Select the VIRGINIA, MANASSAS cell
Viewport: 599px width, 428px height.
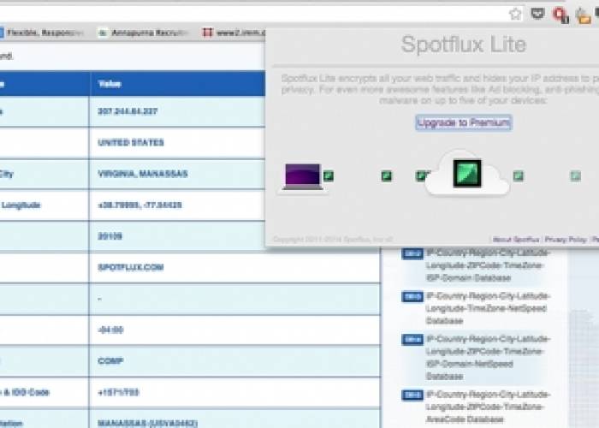click(178, 174)
